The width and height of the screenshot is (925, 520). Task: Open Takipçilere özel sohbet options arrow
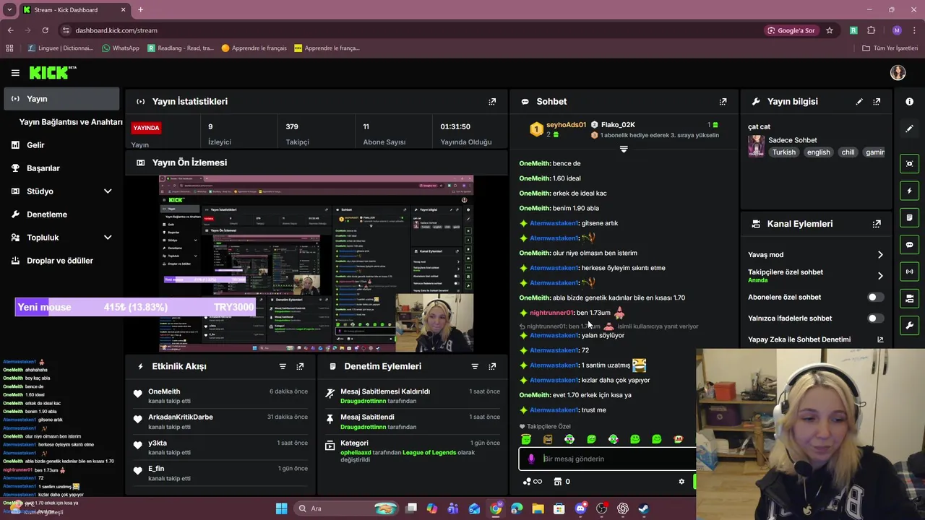pos(879,276)
